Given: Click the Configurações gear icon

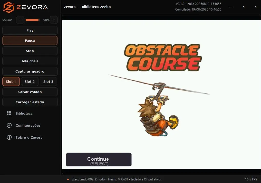Looking at the screenshot, I should coord(9,125).
